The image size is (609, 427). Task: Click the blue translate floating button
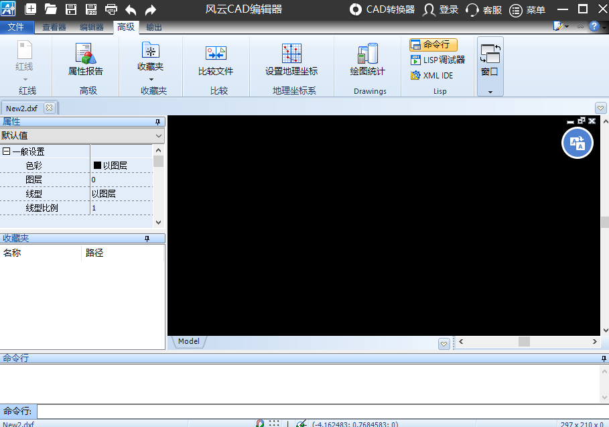coord(577,143)
